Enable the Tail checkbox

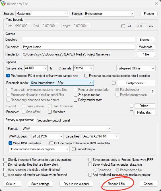pyautogui.click(x=123, y=26)
